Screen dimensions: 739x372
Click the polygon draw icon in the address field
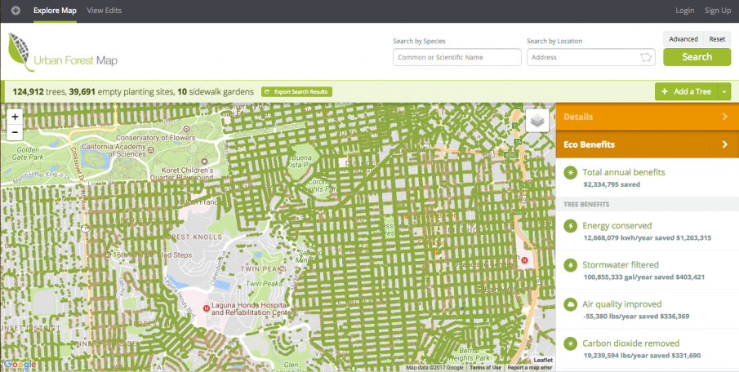pyautogui.click(x=645, y=57)
